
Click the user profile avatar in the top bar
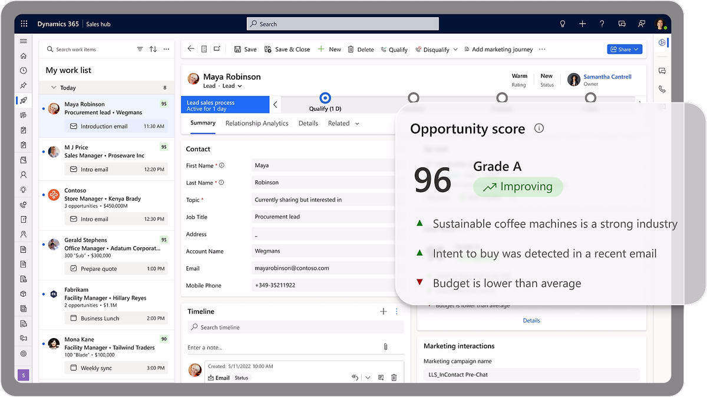(x=660, y=24)
